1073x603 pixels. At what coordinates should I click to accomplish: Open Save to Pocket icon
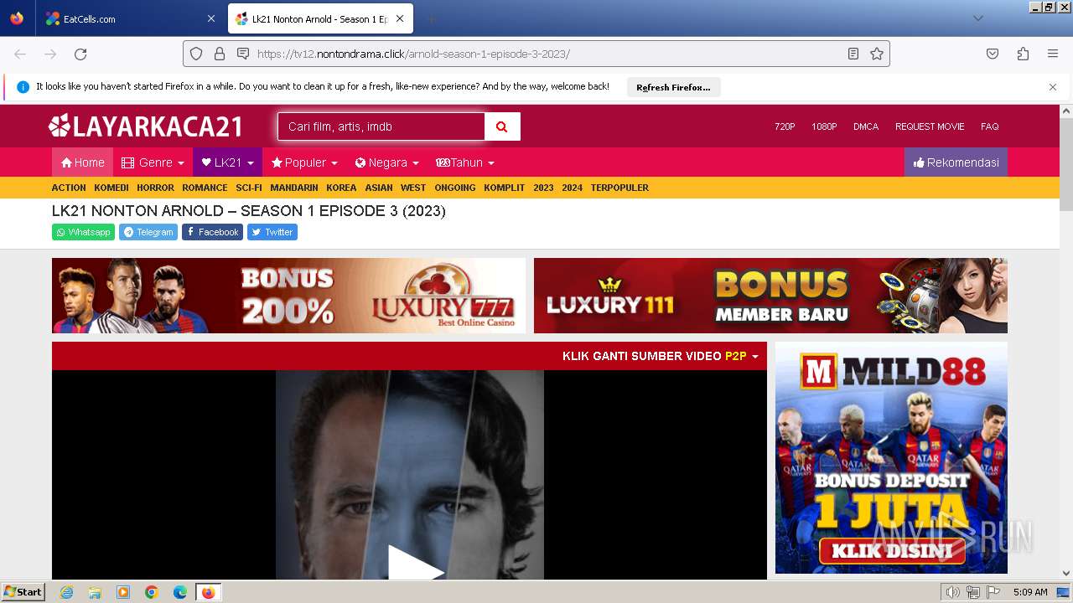point(993,54)
